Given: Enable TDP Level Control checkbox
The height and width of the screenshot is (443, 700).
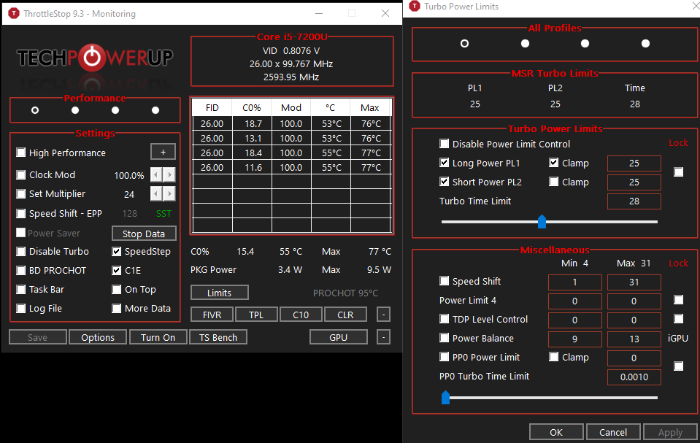Looking at the screenshot, I should [445, 318].
